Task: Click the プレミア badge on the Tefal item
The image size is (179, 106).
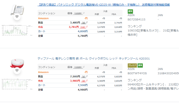Action: tap(132, 65)
